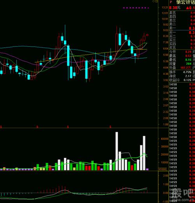
Task: Click the small square icon beside the diamond
Action: (157, 1)
